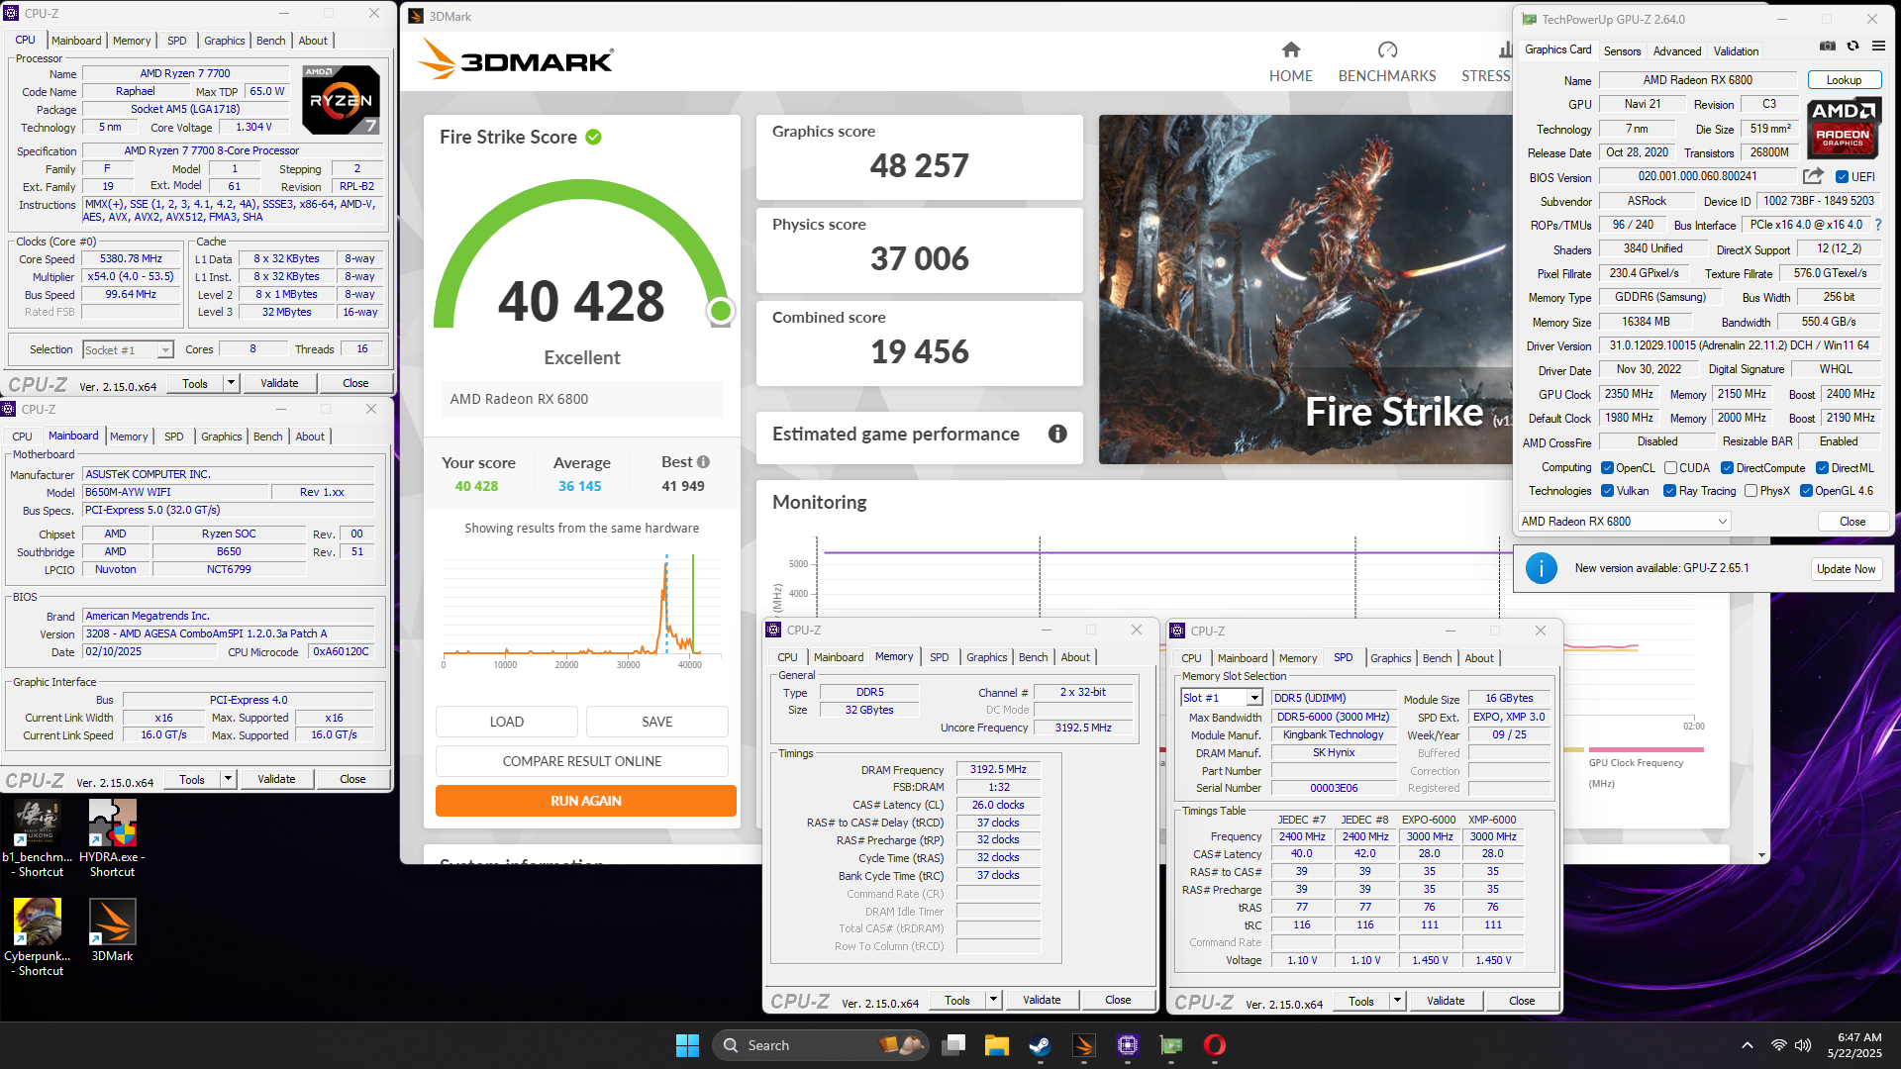Open BENCHMARKS in 3DMark navigation
Image resolution: width=1901 pixels, height=1069 pixels.
coord(1387,62)
